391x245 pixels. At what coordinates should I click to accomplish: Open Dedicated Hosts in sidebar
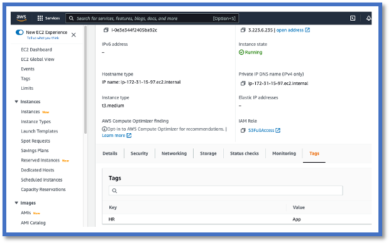(x=38, y=170)
